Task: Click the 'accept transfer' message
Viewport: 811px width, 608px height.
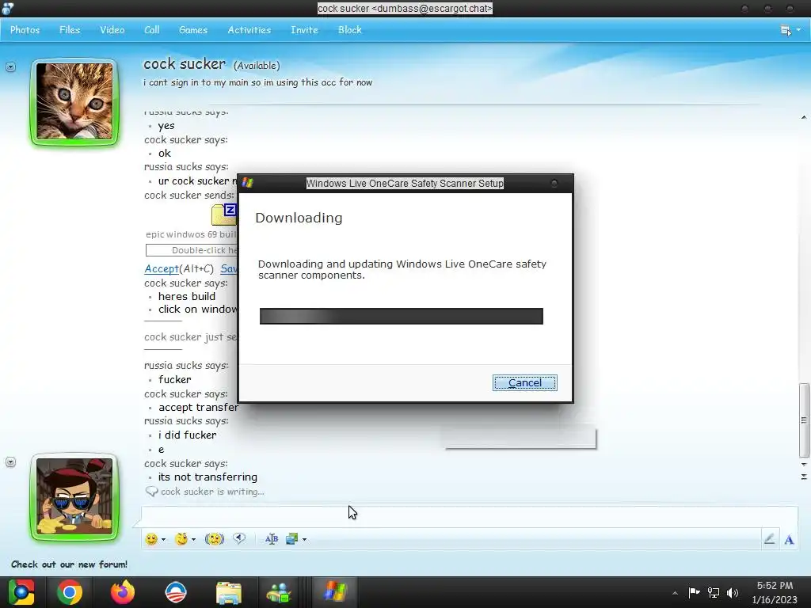Action: click(x=198, y=408)
